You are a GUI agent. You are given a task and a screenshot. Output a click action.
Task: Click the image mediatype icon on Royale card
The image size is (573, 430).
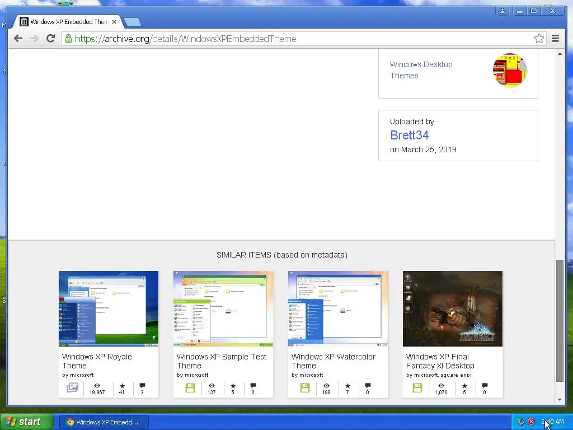(x=72, y=387)
